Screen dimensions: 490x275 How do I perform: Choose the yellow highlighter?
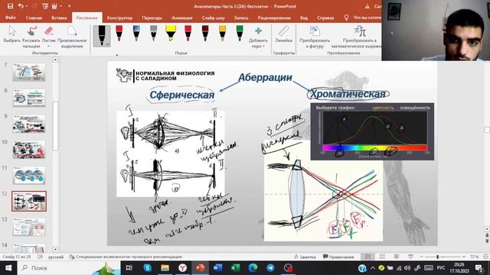tap(171, 33)
